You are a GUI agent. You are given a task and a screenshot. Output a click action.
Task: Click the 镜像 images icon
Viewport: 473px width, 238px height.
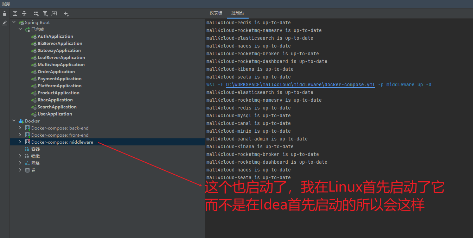click(27, 156)
